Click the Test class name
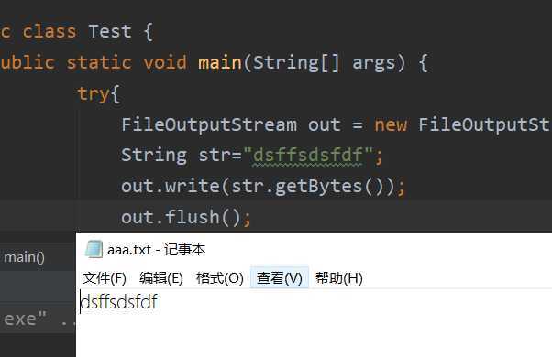Image resolution: width=552 pixels, height=357 pixels. point(110,32)
